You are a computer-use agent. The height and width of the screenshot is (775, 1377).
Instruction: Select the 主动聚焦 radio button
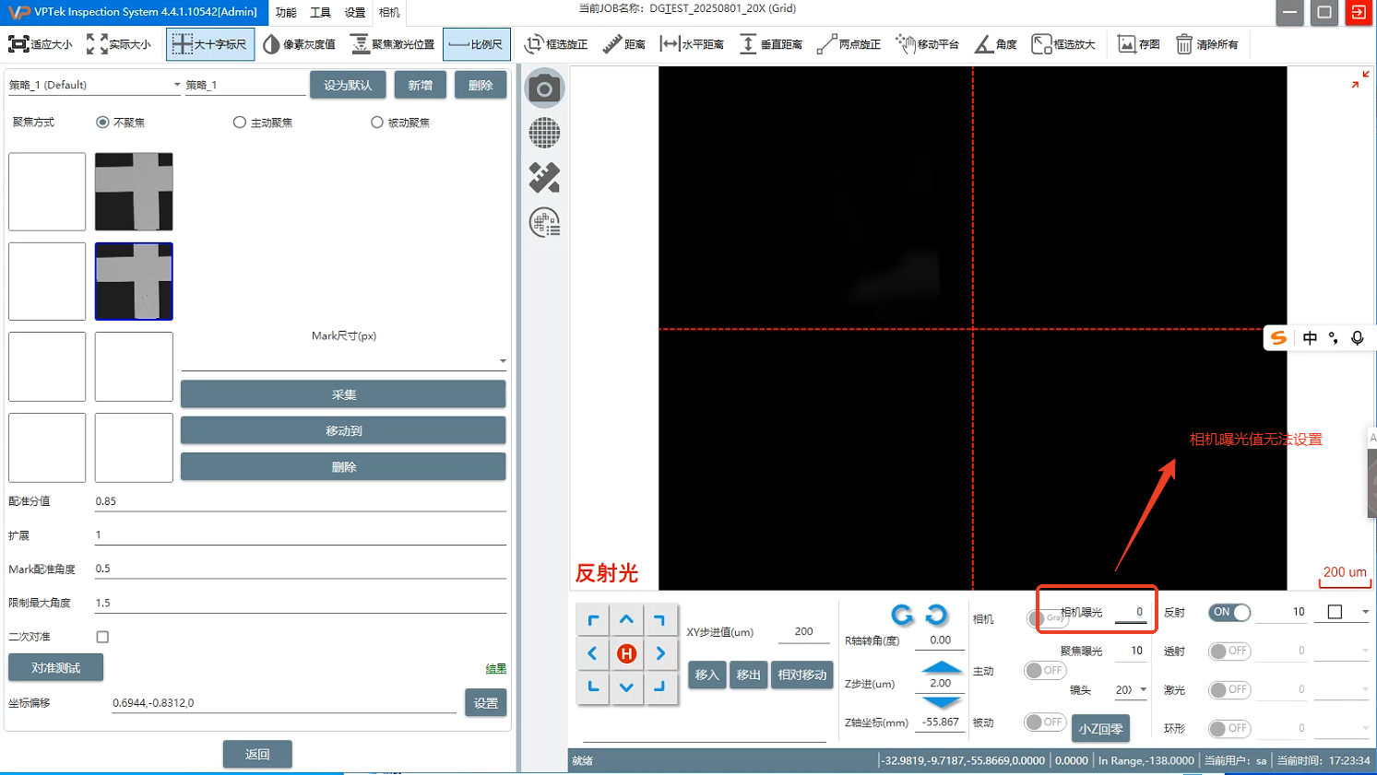(240, 123)
